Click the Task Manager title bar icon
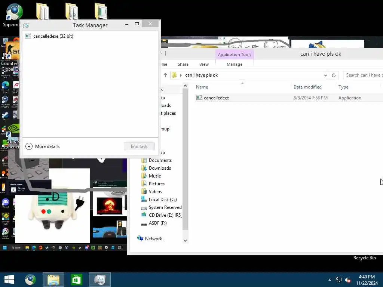Screen dimensions: 383x287 (x=26, y=25)
